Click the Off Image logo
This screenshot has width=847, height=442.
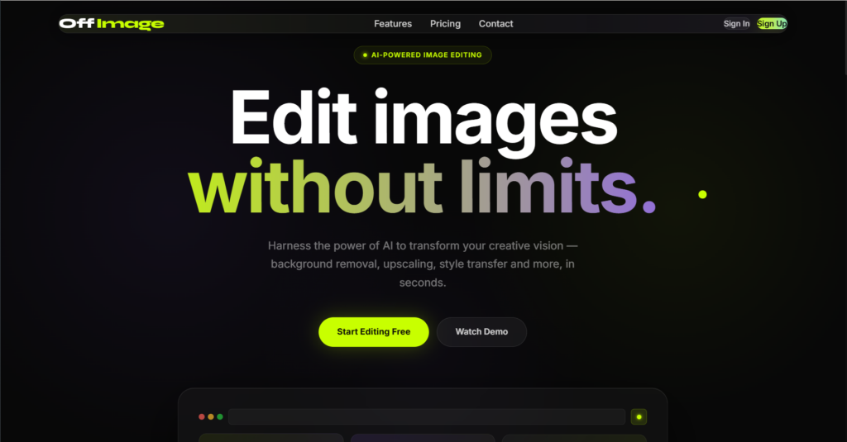pos(112,24)
